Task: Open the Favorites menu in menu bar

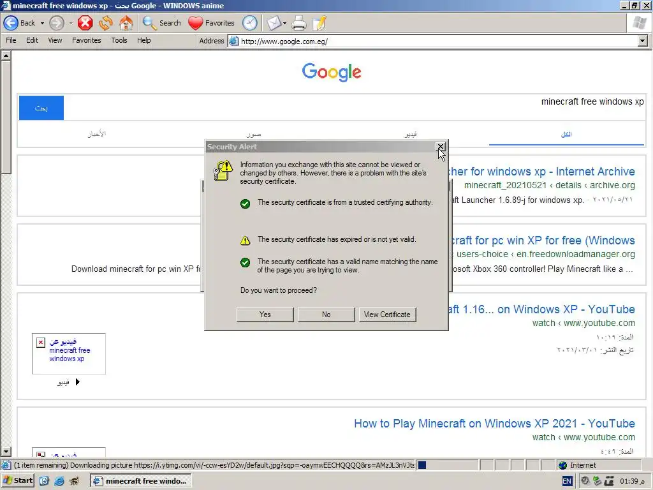Action: pos(87,40)
